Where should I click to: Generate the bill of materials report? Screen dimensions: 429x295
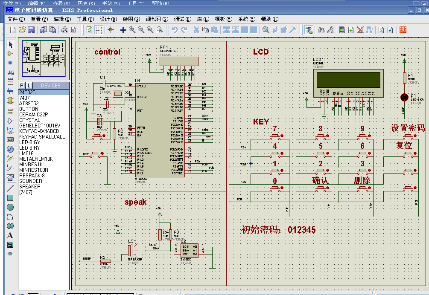(x=381, y=30)
